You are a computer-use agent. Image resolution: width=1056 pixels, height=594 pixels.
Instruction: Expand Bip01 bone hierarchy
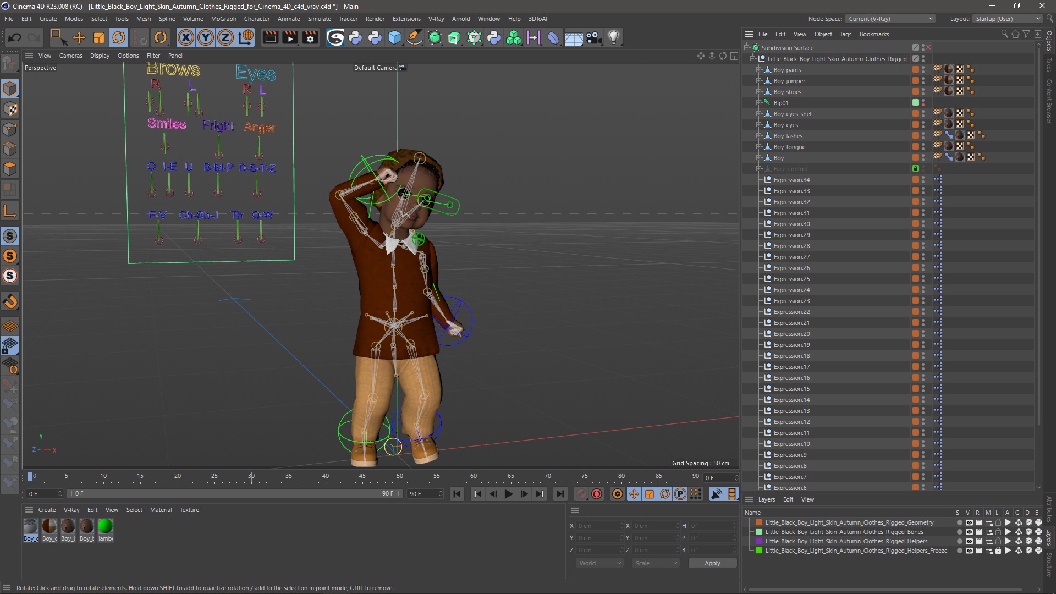click(758, 103)
